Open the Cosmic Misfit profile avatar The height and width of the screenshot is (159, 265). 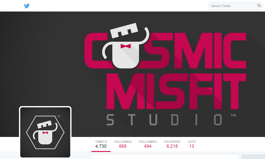[45, 132]
